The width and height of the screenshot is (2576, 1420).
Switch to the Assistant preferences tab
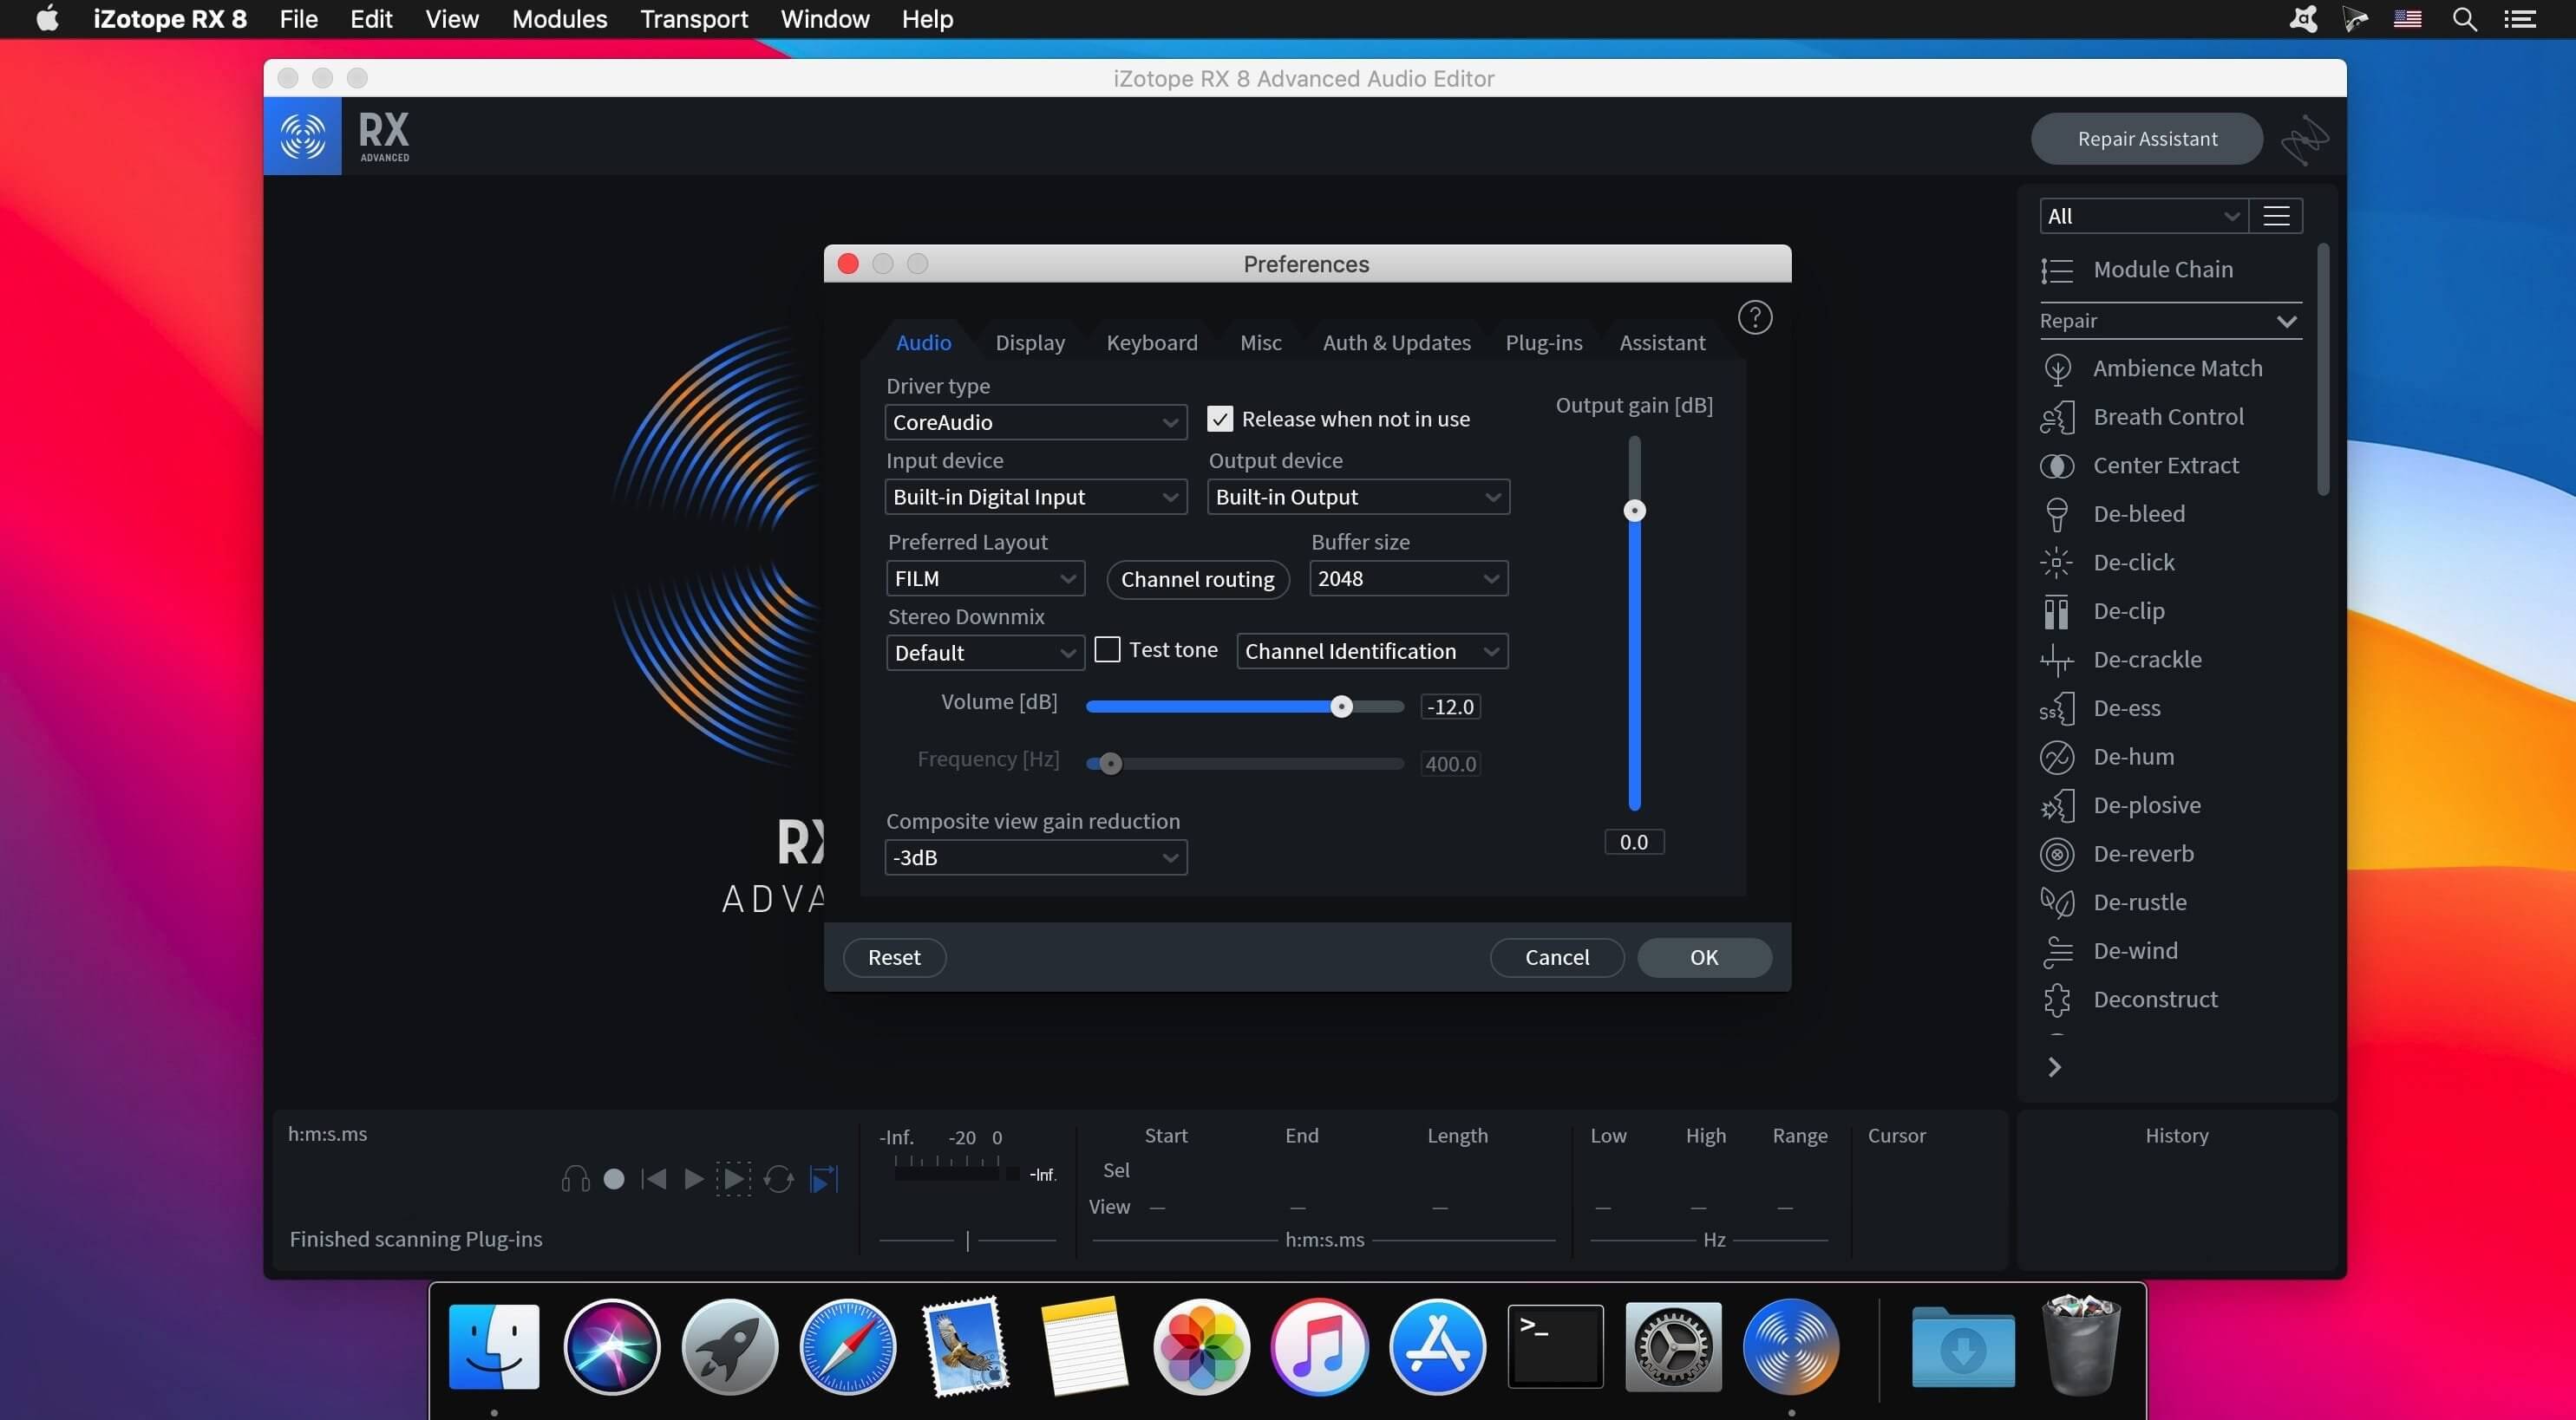[1662, 342]
